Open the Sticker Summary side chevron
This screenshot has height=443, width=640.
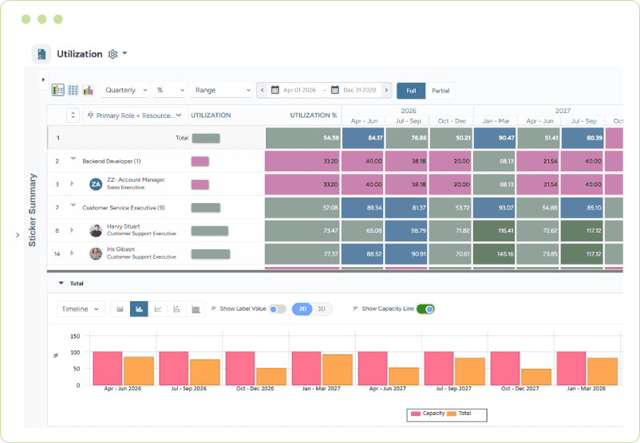point(18,235)
